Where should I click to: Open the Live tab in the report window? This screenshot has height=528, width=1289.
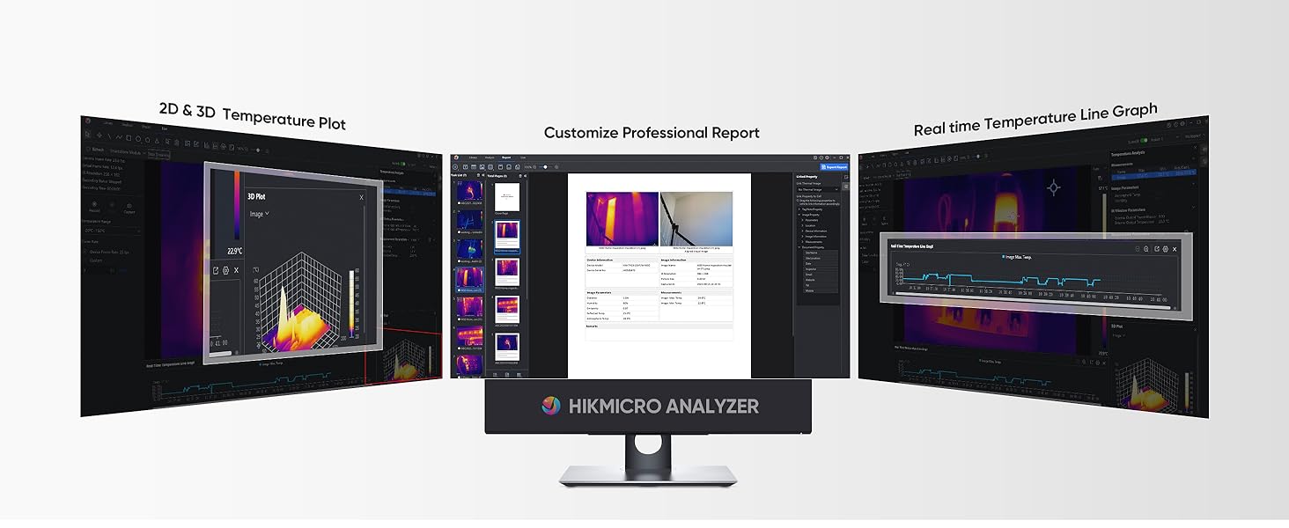click(x=523, y=158)
